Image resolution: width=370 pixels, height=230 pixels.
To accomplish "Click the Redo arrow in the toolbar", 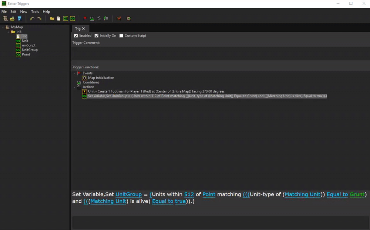I will click(39, 18).
